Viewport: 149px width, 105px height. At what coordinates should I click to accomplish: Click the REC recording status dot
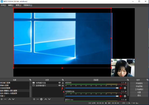click(106, 103)
